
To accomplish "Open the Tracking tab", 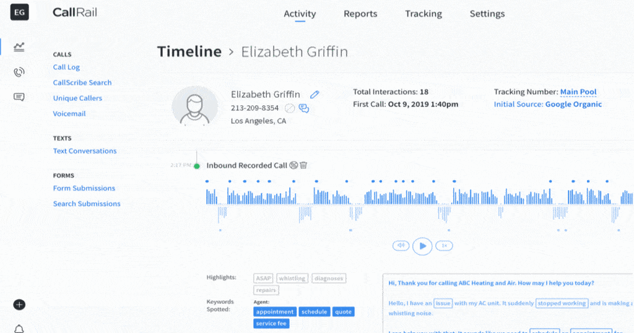I will coord(423,14).
